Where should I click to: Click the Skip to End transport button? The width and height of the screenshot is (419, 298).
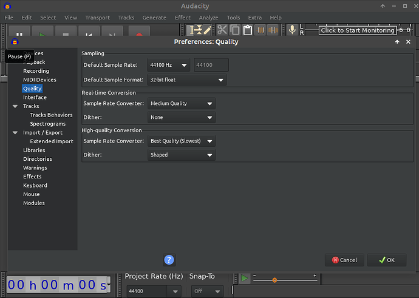coord(112,31)
